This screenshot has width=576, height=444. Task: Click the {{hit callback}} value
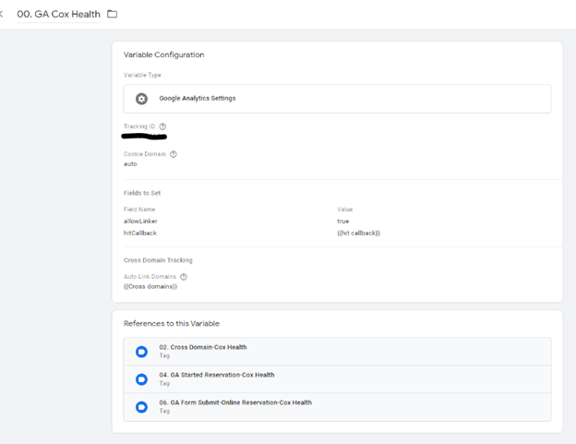coord(358,233)
